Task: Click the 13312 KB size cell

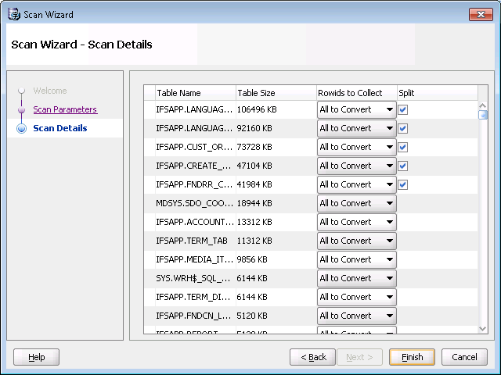Action: (276, 222)
